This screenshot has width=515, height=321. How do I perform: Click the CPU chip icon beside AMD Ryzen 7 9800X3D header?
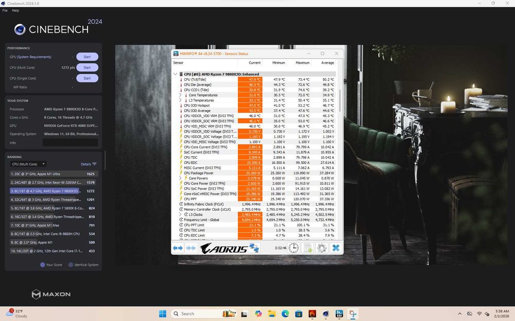click(181, 74)
